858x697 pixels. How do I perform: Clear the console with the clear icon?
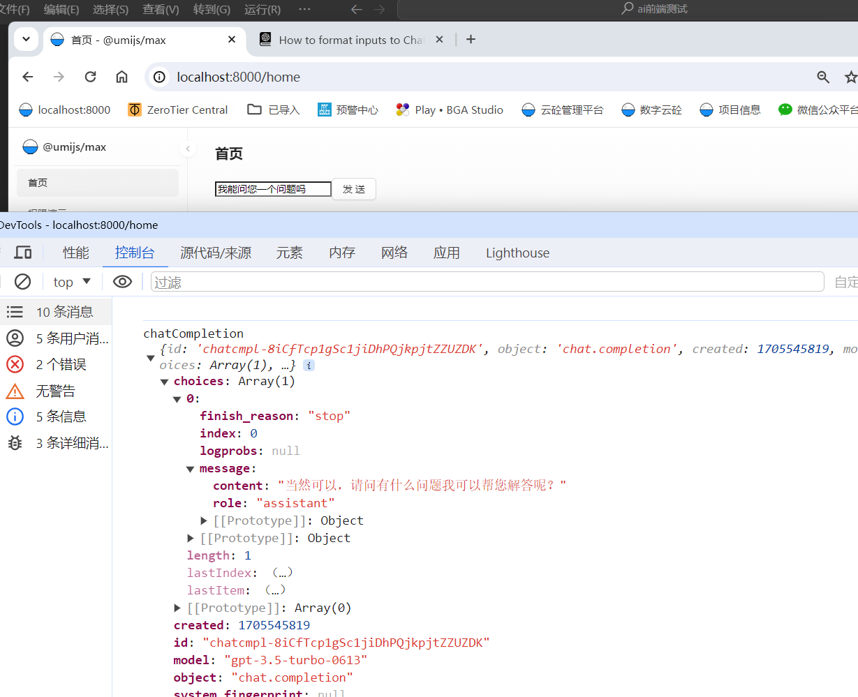22,281
